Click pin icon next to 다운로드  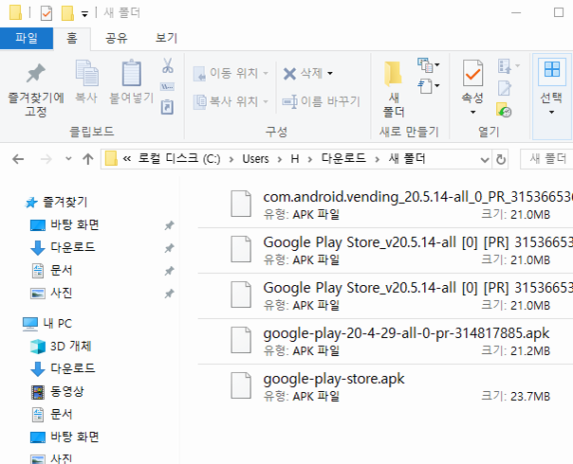point(169,248)
